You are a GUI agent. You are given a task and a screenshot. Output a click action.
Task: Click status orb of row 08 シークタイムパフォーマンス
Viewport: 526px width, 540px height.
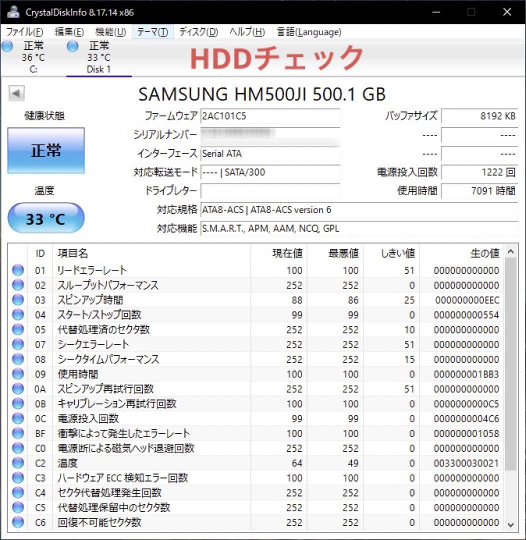pos(18,359)
